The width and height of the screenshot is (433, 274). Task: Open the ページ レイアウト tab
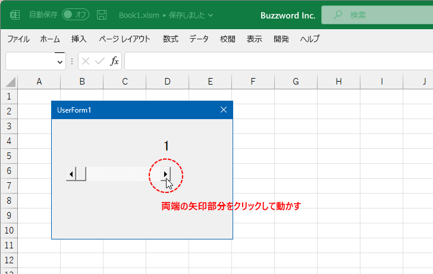pos(124,39)
